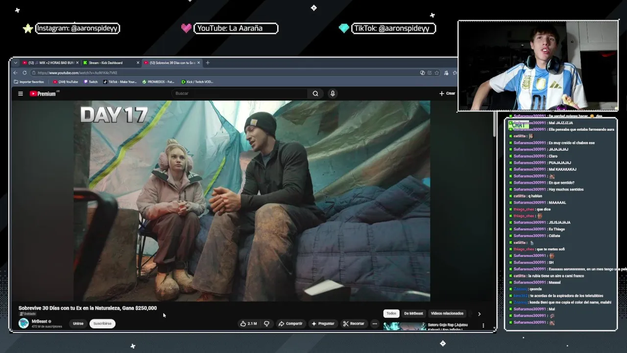Click chat message 'Eu Thiago'
Image resolution: width=627 pixels, height=353 pixels.
[557, 229]
